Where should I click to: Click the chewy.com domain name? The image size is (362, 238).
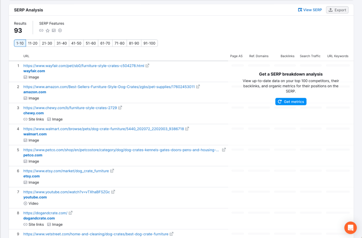[33, 113]
